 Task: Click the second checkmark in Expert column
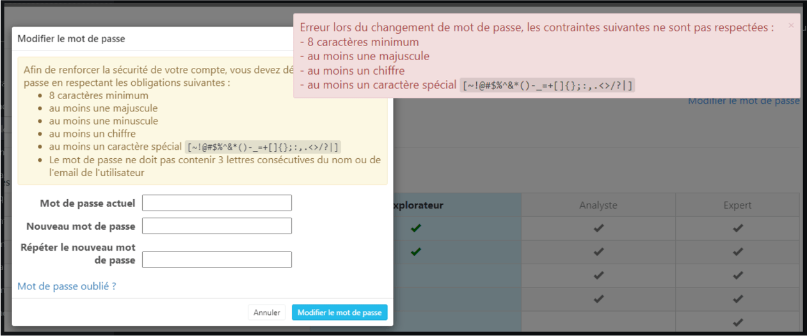738,252
